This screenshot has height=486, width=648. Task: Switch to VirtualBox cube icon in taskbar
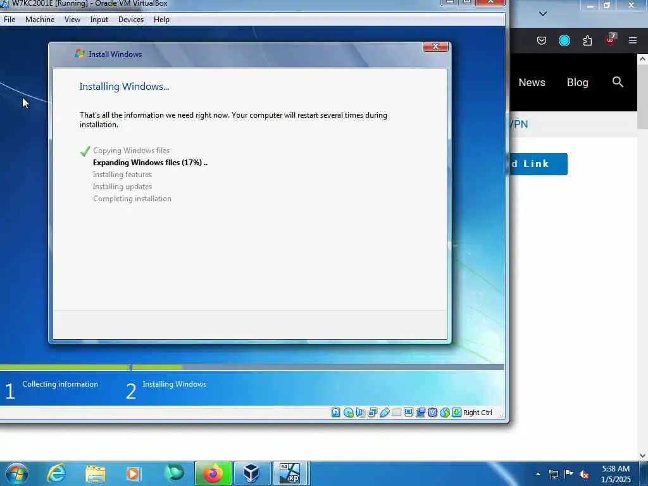point(252,473)
